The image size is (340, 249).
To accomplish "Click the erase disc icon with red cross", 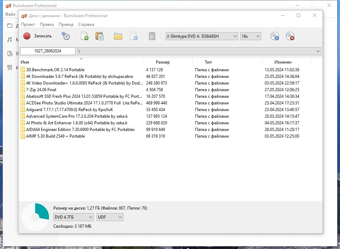I will (290, 36).
